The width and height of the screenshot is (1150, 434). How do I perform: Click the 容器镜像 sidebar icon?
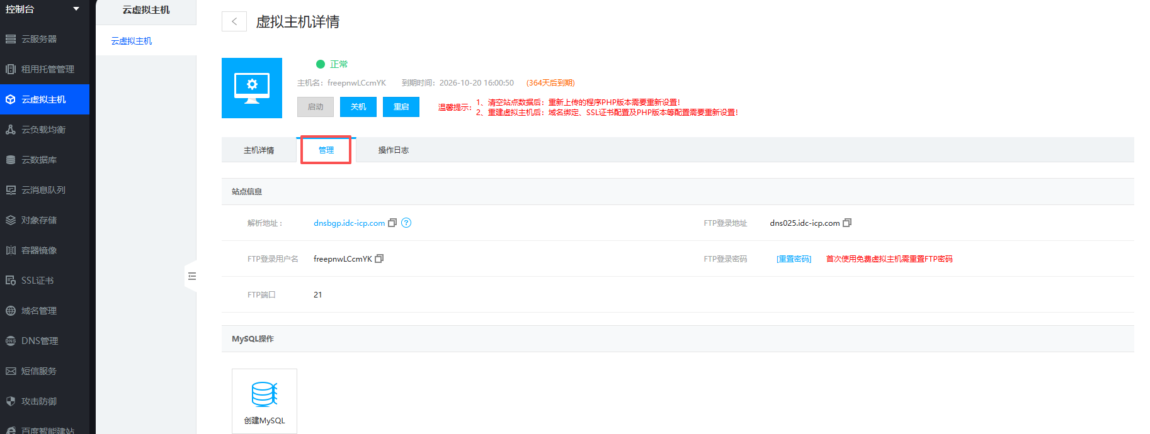[x=11, y=250]
